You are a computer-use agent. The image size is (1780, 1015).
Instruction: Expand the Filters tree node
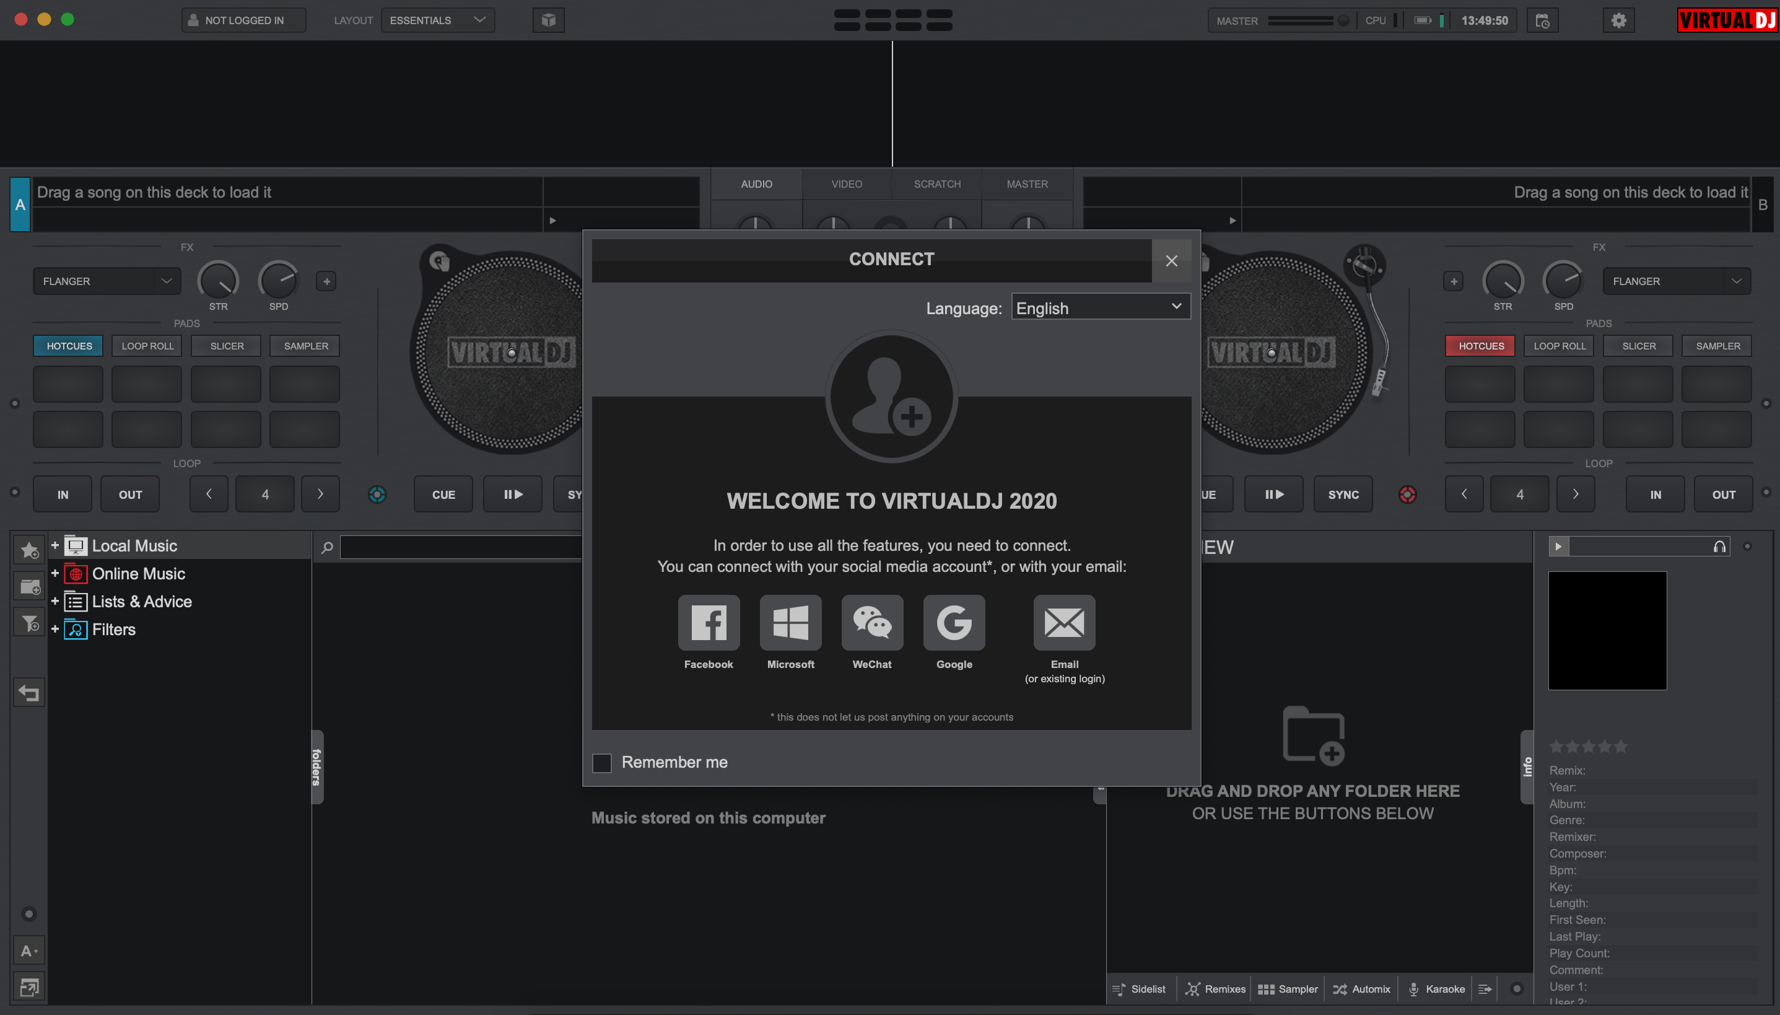click(55, 629)
